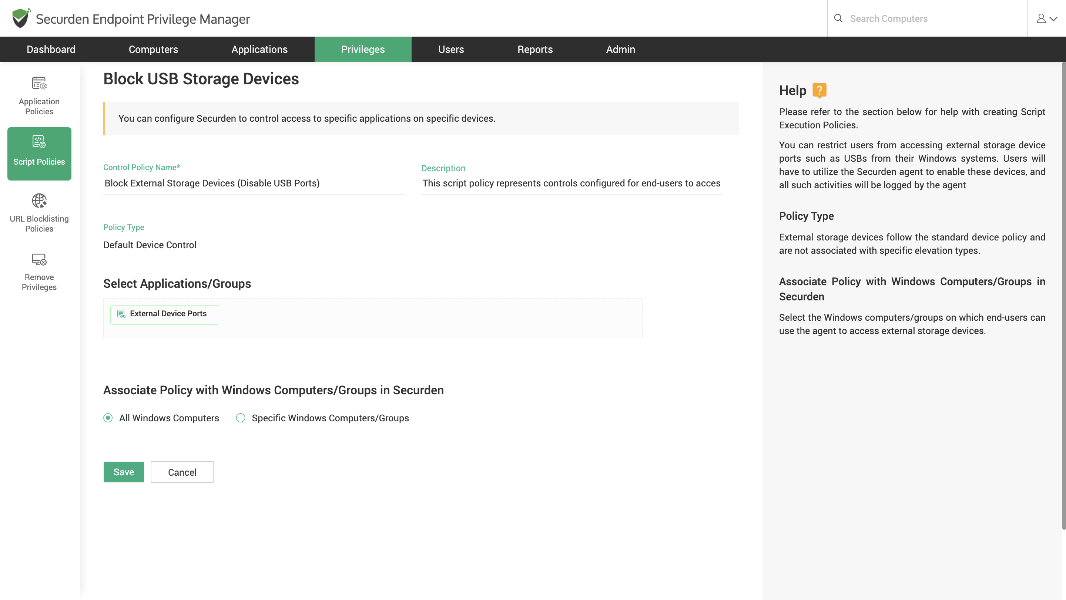Open URL Blocklisting Policies globe icon
The height and width of the screenshot is (600, 1066).
pos(39,200)
